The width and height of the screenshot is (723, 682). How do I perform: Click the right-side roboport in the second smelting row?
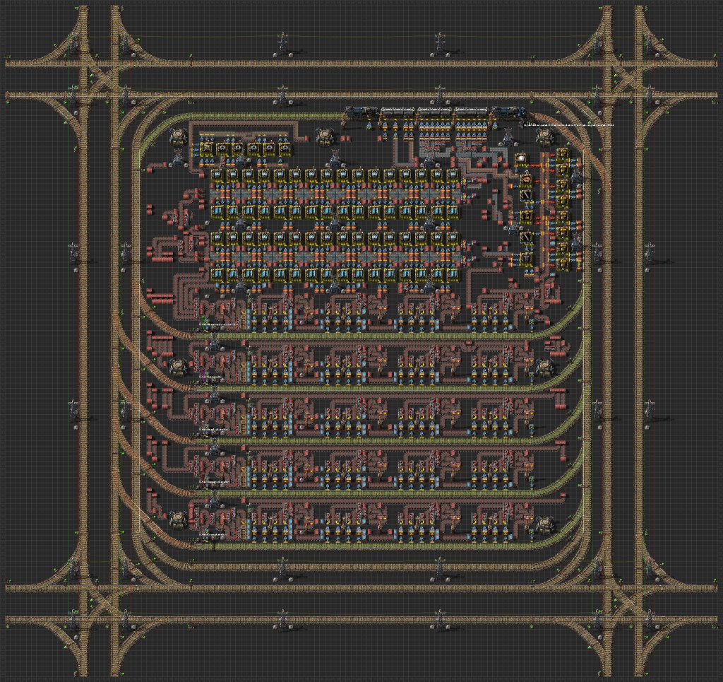coord(544,368)
